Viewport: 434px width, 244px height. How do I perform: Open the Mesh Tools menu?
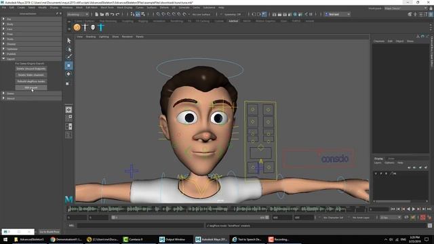(107, 7)
